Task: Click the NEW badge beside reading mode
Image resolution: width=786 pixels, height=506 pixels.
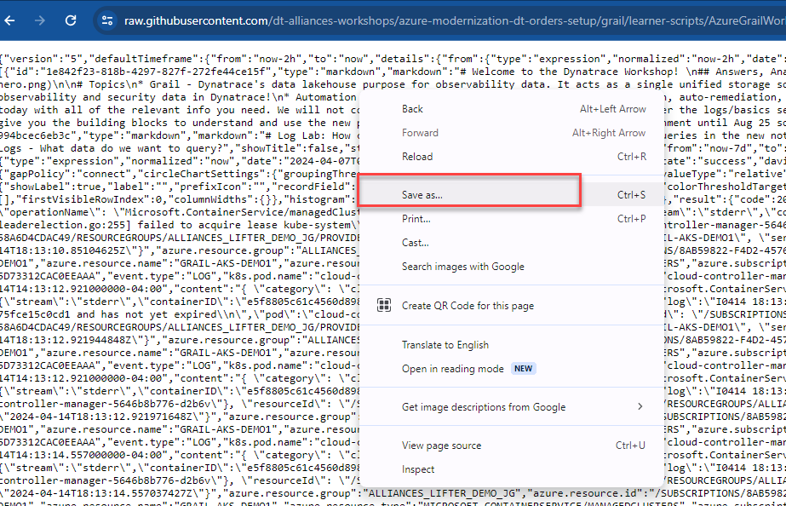Action: 524,369
